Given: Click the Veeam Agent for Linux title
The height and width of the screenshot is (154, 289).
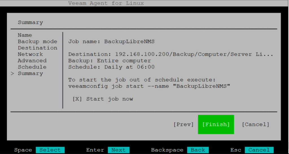Looking at the screenshot, I should click(x=106, y=3).
